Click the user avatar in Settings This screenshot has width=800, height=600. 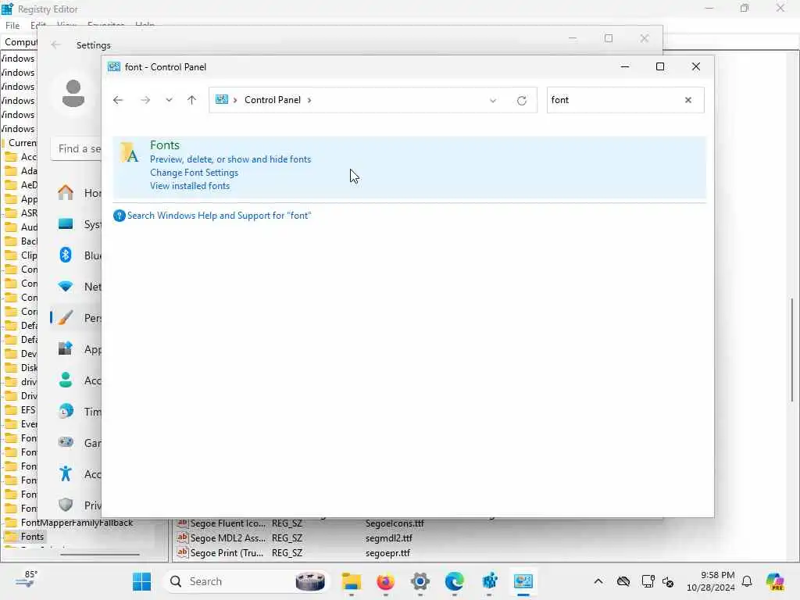point(73,94)
